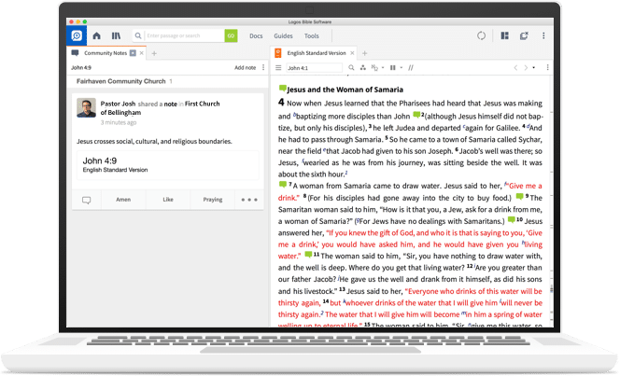This screenshot has height=376, width=620.
Task: Open the Layouts panel icon
Action: tap(504, 35)
